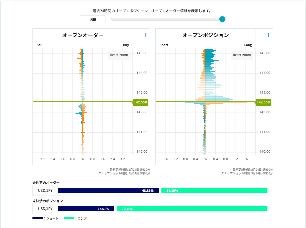The height and width of the screenshot is (228, 306).
Task: Zoom out the オープンポジション chart with minus icon
Action: [260, 35]
